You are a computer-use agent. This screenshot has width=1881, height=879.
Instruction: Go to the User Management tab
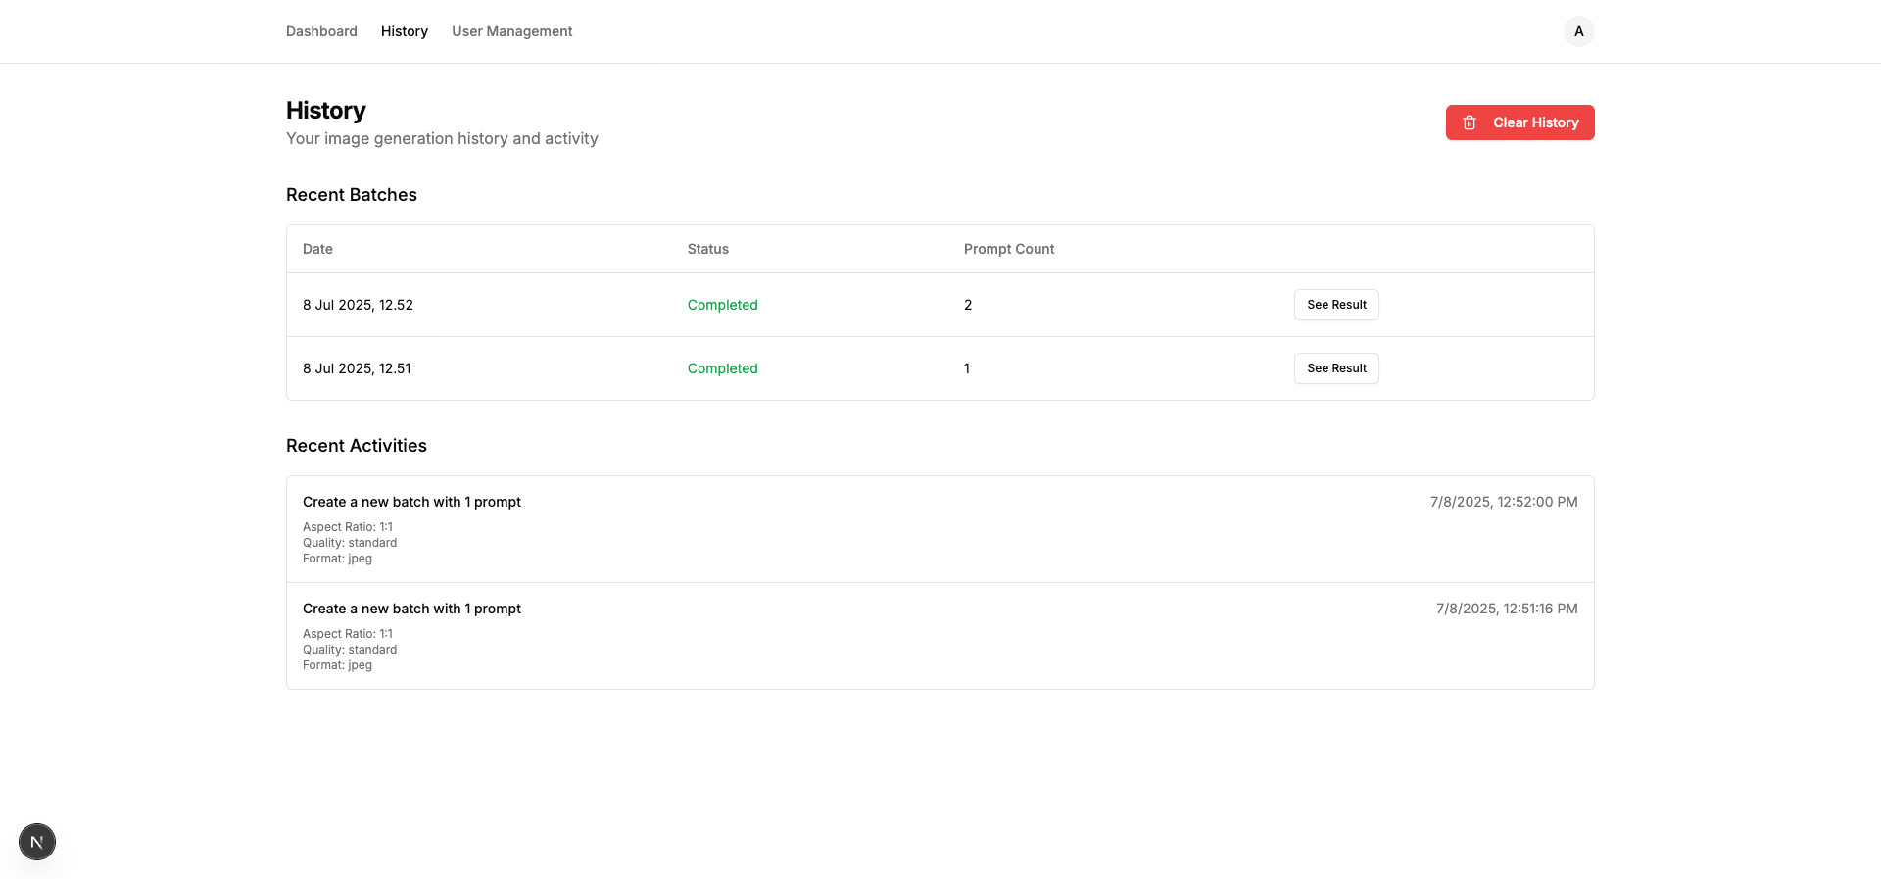(511, 31)
